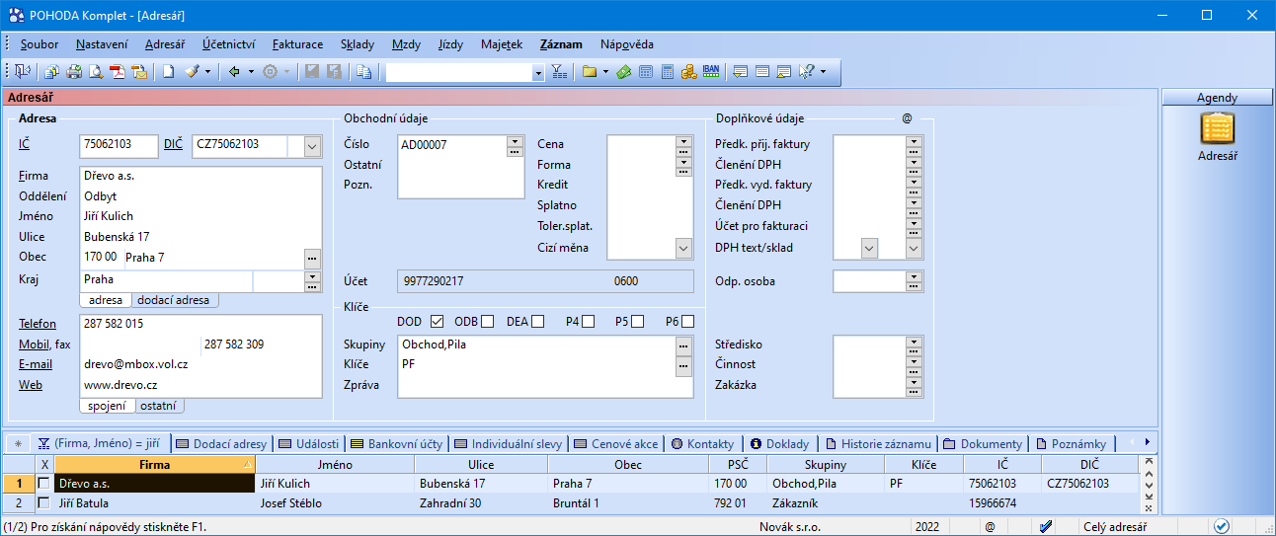The image size is (1276, 536).
Task: Select the Jiří Batula table row
Action: (x=573, y=503)
